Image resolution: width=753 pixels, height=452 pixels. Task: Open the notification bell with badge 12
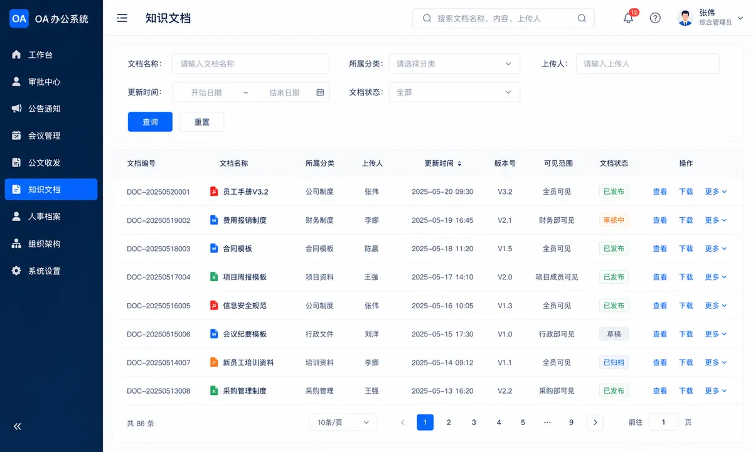(628, 18)
